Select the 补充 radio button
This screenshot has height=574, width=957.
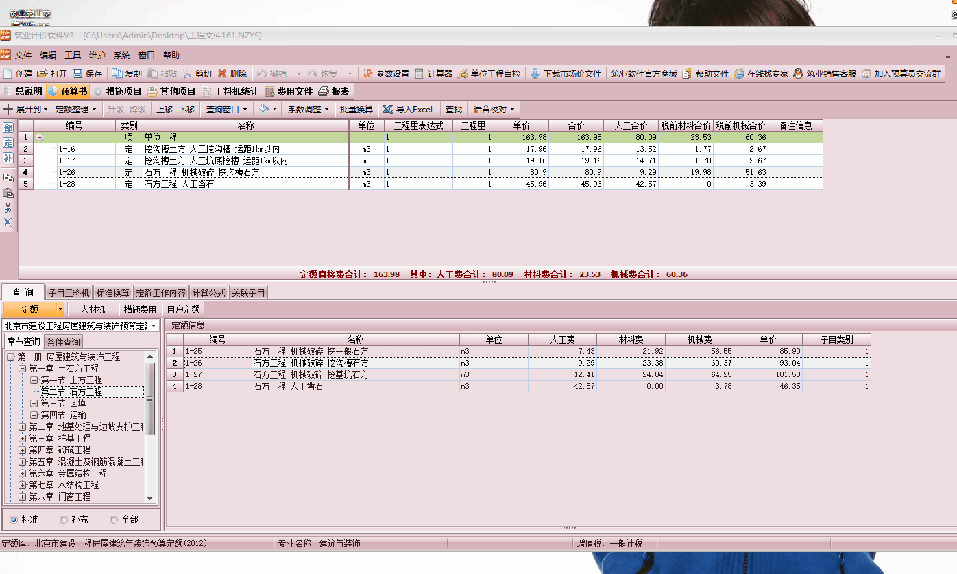click(64, 520)
